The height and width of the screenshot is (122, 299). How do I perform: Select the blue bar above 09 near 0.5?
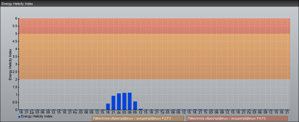pyautogui.click(x=135, y=106)
